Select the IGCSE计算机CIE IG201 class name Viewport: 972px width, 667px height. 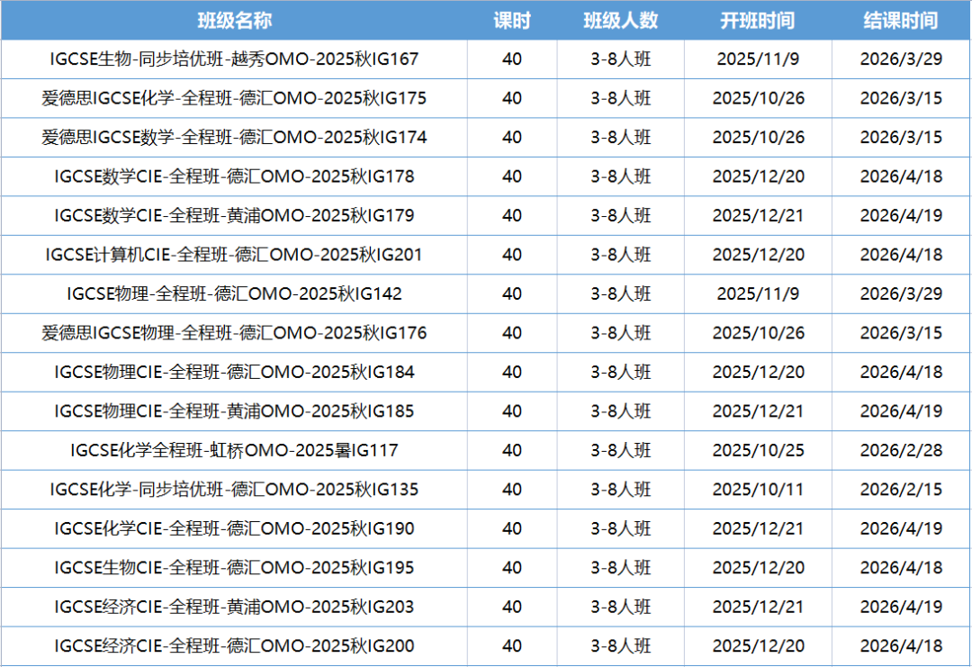[x=234, y=255]
